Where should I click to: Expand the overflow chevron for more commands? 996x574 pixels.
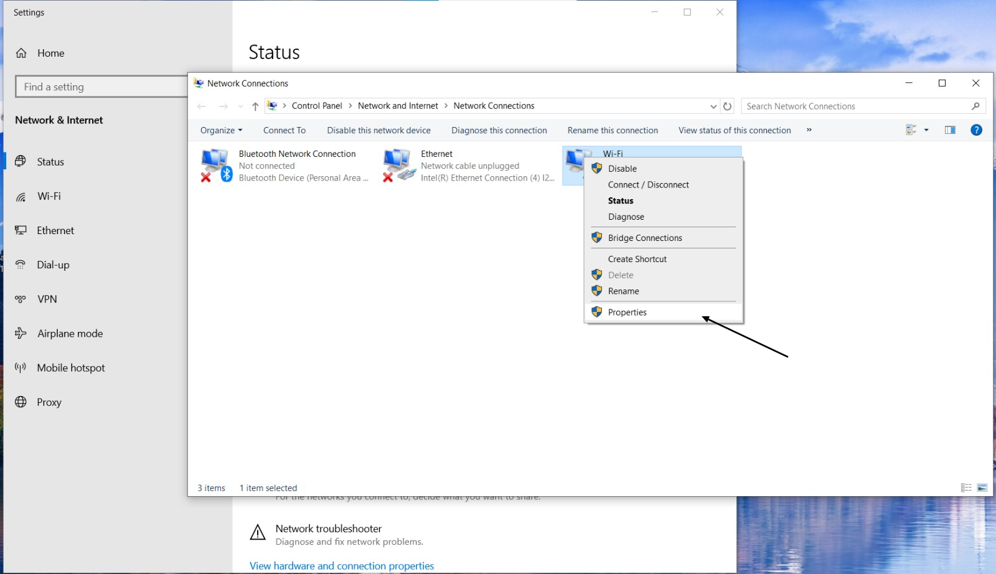tap(809, 130)
